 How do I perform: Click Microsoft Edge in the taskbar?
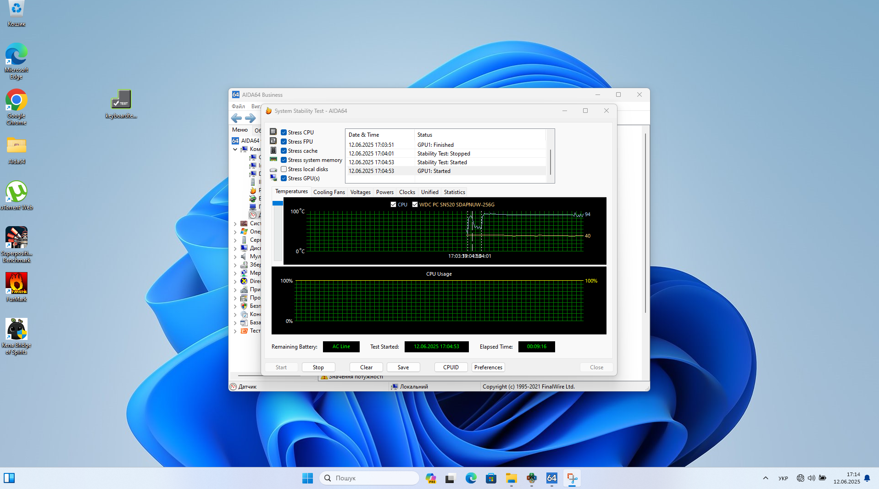[x=471, y=478]
